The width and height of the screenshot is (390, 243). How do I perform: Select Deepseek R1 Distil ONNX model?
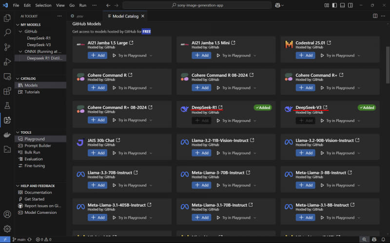[x=45, y=58]
